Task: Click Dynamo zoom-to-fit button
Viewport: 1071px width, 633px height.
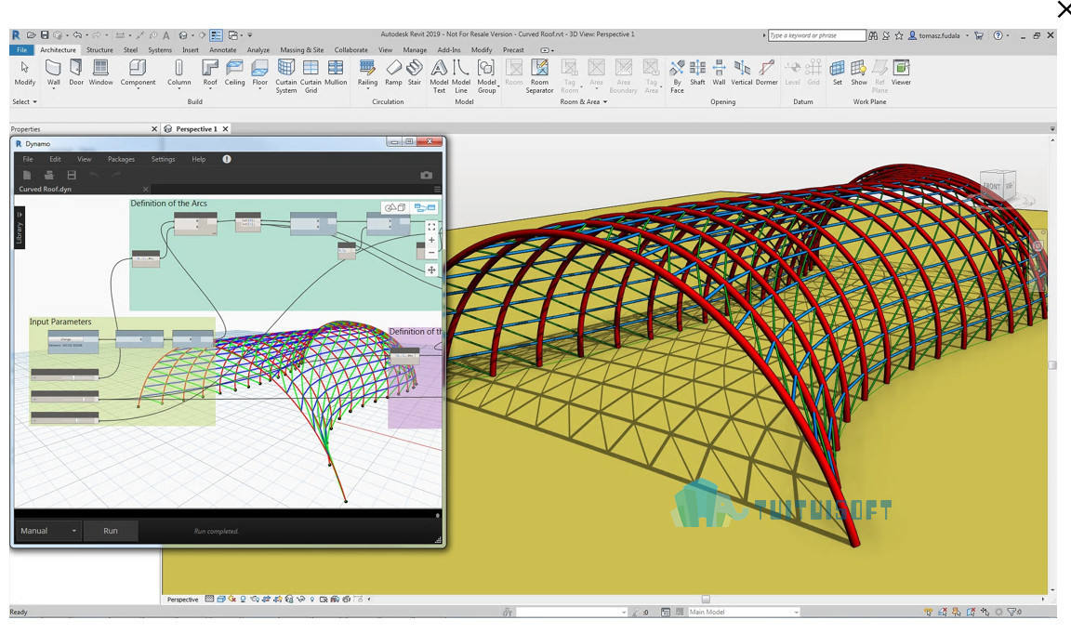Action: (x=431, y=226)
